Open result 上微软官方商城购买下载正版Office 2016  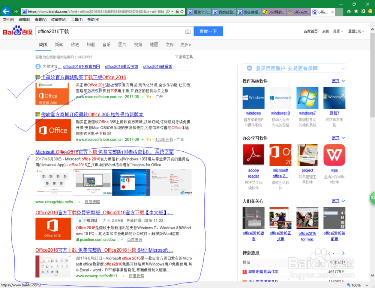point(84,78)
